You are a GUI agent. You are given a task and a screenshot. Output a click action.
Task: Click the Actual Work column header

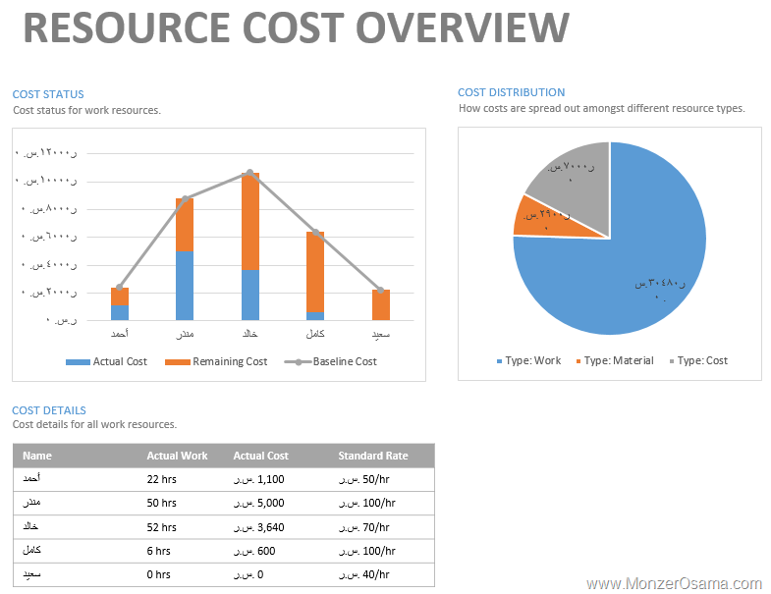177,456
